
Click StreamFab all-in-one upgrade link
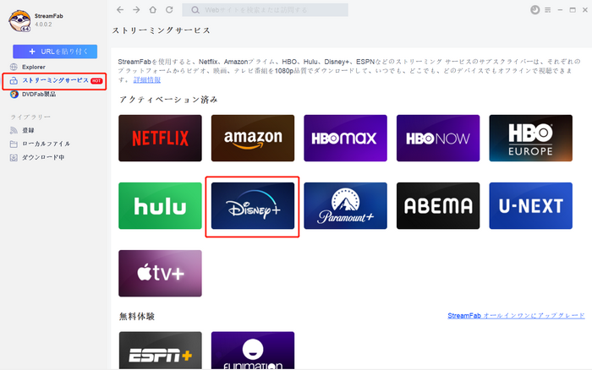tap(516, 316)
